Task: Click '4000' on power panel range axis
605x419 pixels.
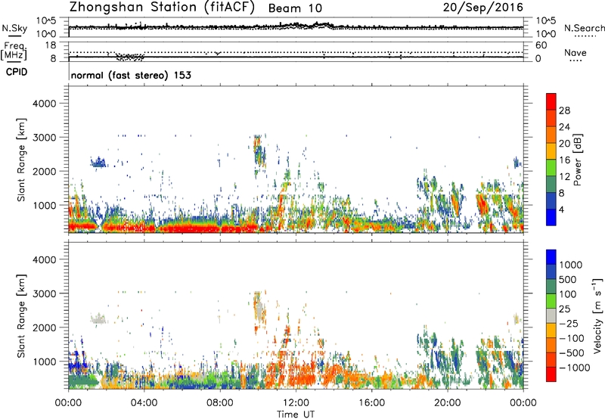Action: pyautogui.click(x=45, y=104)
